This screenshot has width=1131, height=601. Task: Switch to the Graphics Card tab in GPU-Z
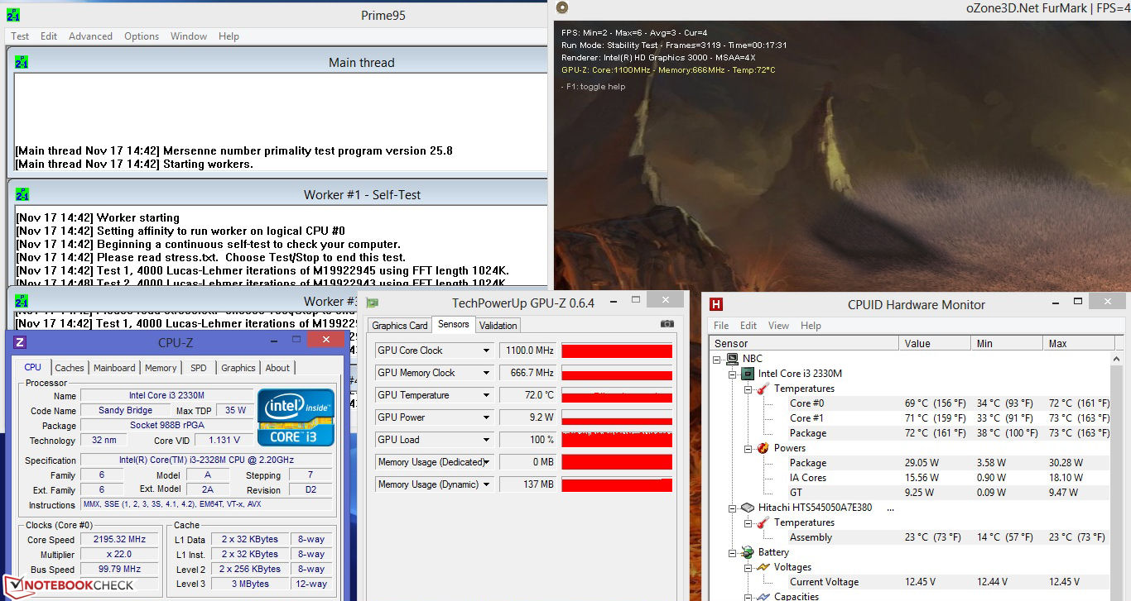tap(400, 326)
